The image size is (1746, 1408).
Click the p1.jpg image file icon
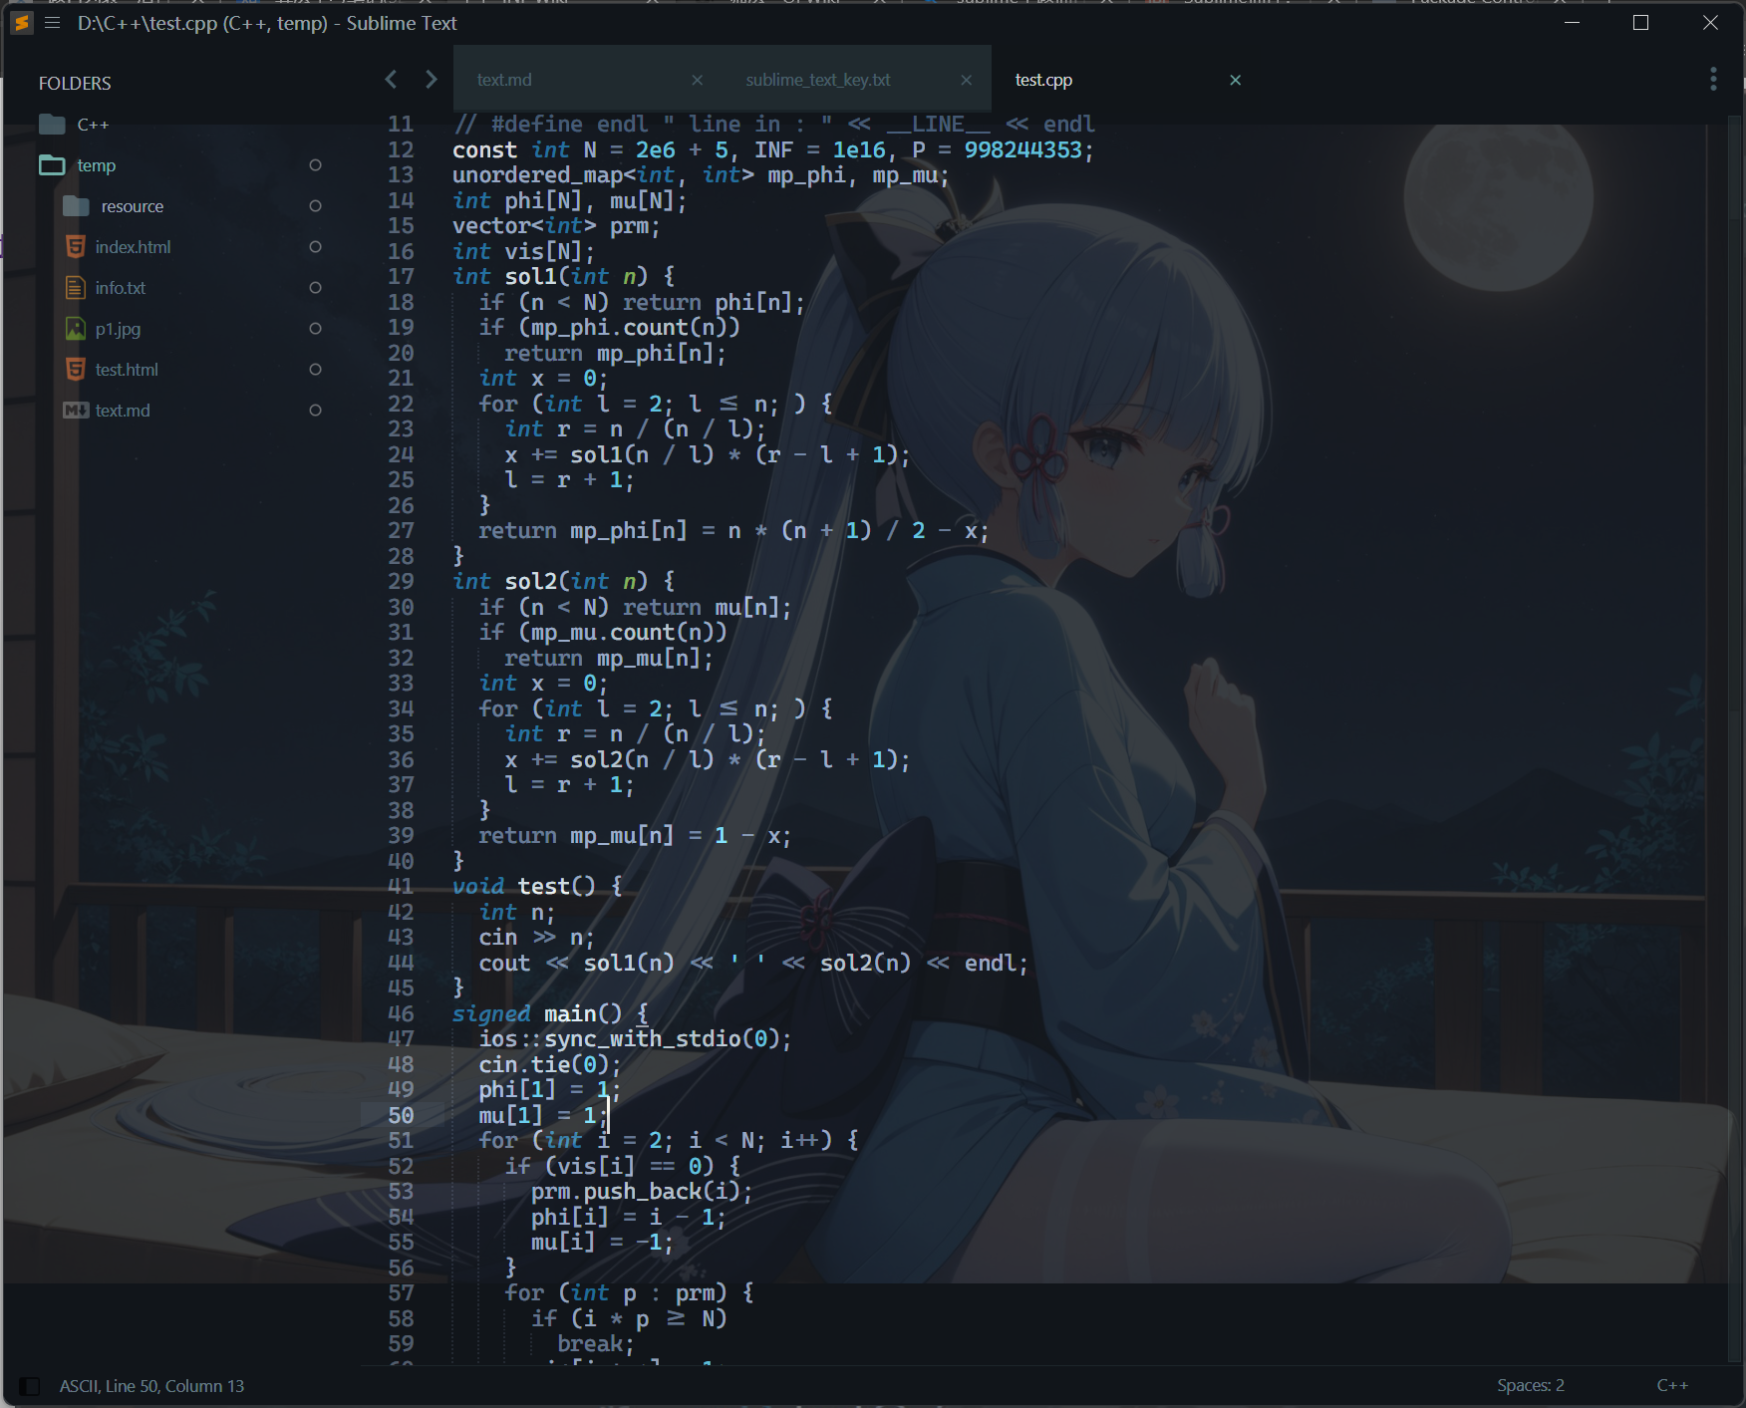75,328
